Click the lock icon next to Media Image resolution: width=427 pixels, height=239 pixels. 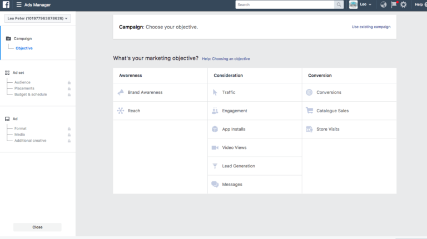click(69, 135)
